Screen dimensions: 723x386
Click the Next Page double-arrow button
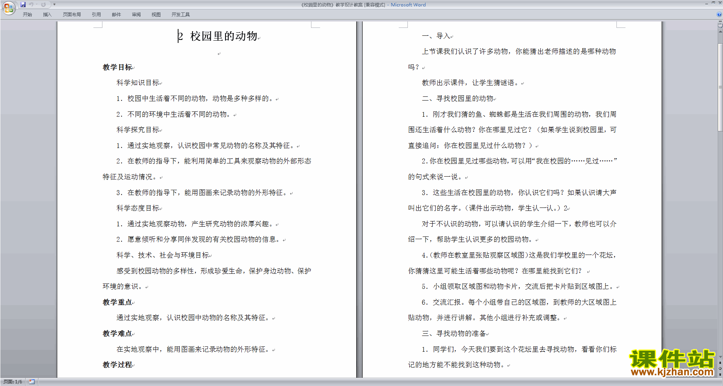click(x=720, y=374)
